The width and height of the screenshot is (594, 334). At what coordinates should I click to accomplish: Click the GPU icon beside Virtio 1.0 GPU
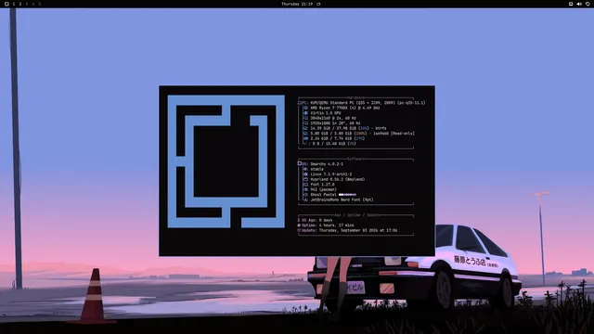pos(305,113)
